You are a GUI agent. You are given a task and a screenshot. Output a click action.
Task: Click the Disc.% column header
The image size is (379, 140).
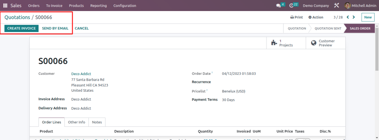[325, 131]
